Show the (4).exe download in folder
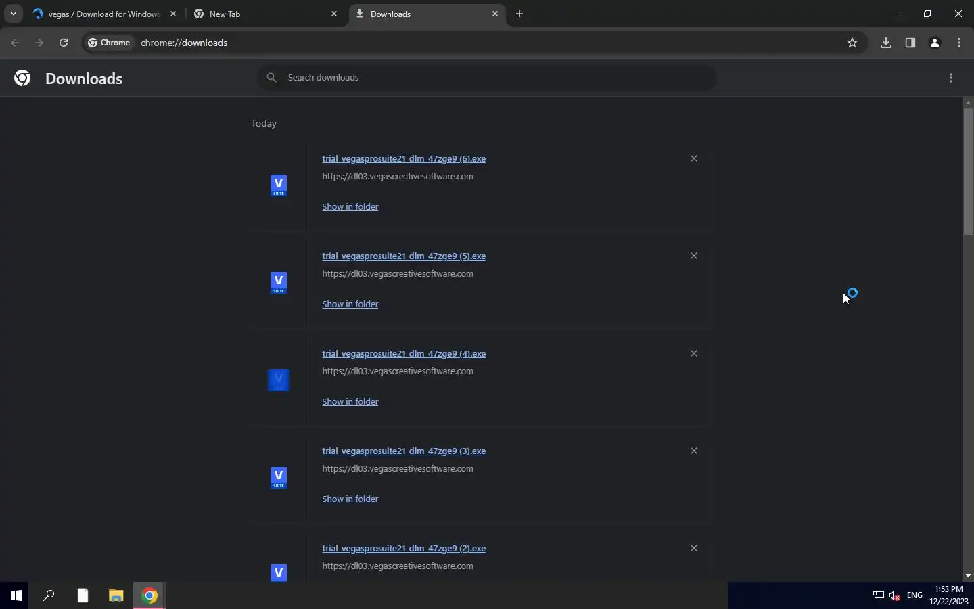Viewport: 974px width, 609px height. pyautogui.click(x=350, y=401)
